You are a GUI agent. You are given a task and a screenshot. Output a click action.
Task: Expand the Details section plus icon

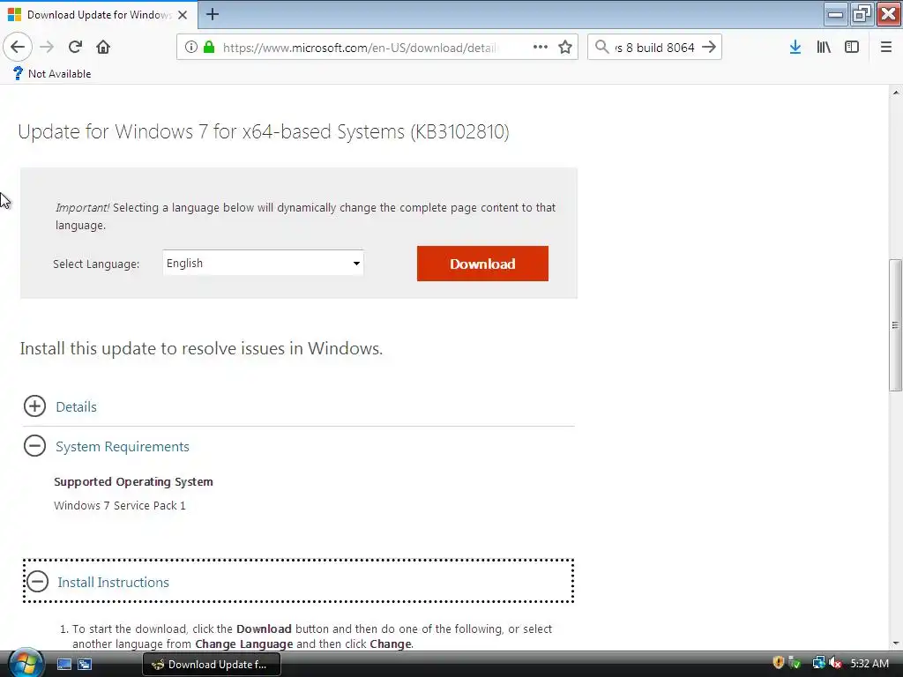coord(34,406)
